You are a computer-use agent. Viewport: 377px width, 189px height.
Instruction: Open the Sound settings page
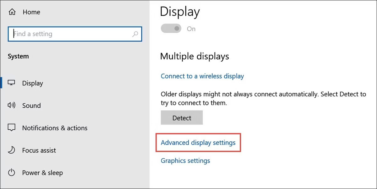[x=31, y=105]
